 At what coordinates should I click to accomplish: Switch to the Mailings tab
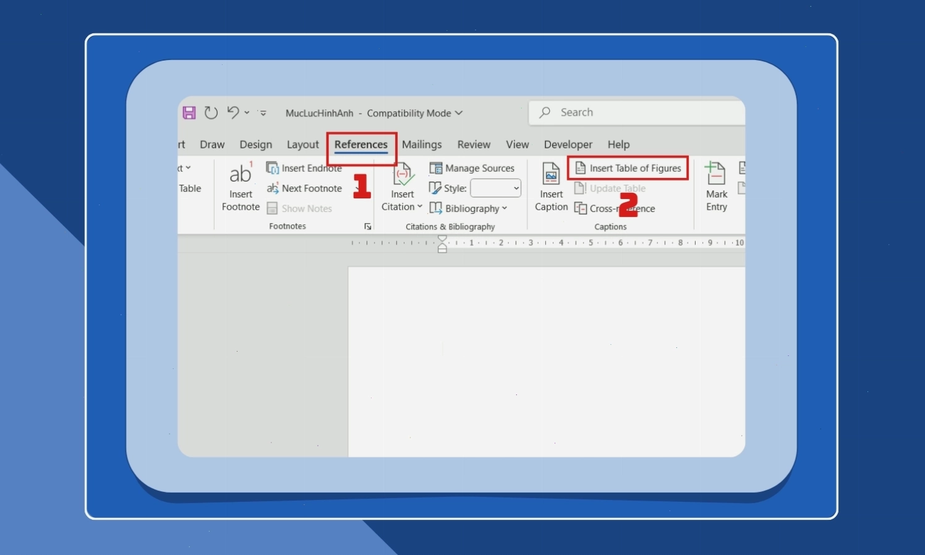coord(422,145)
